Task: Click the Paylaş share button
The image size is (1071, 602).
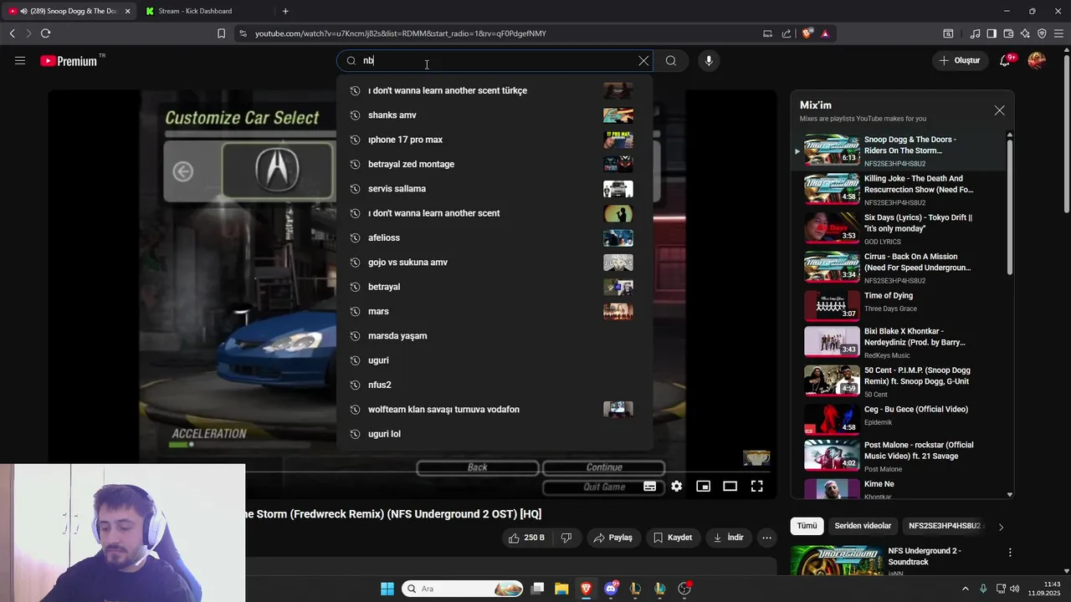Action: coord(612,538)
